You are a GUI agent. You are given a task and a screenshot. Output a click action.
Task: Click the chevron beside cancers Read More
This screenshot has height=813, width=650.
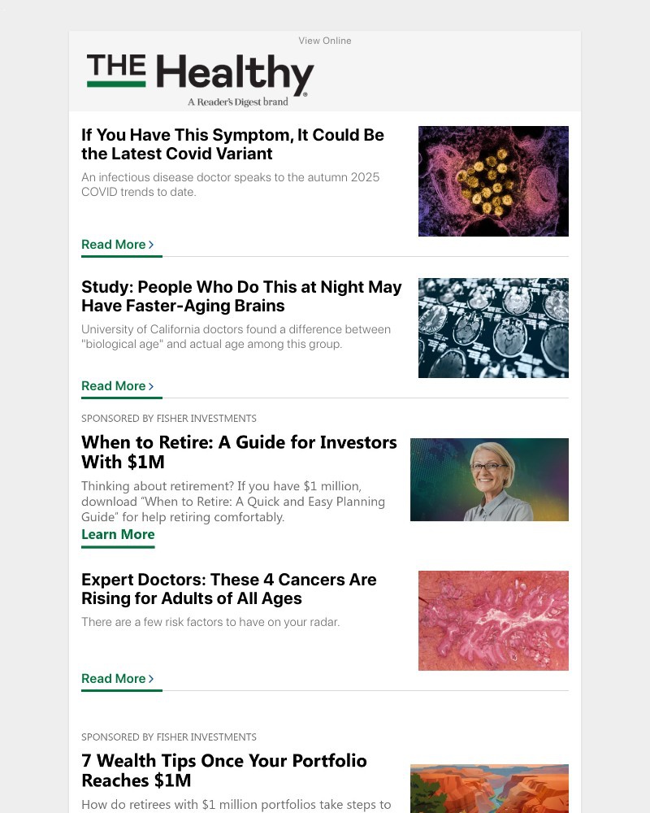(x=151, y=679)
